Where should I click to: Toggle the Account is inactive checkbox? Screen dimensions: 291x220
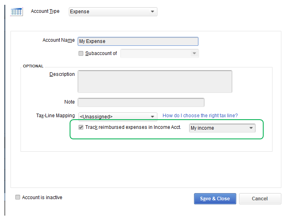[18, 198]
